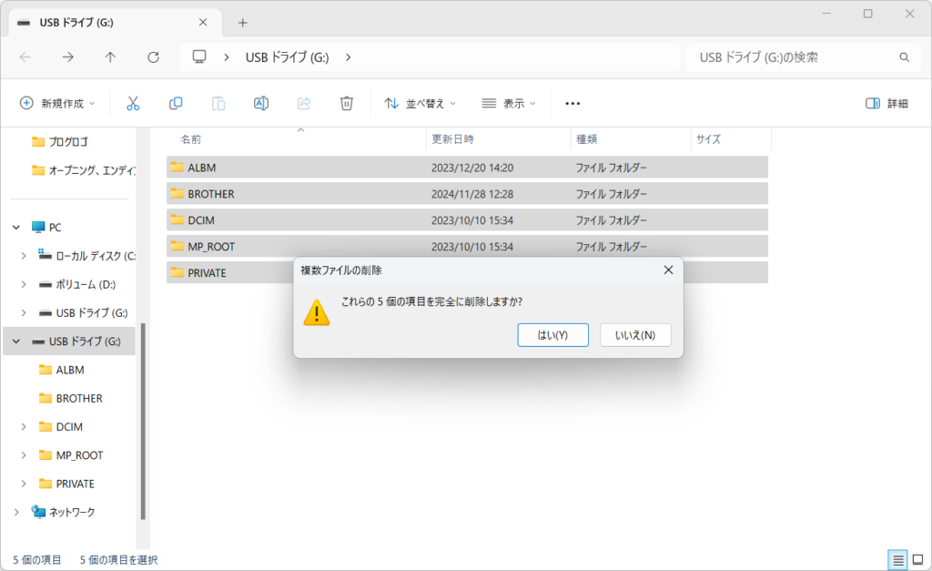Collapse the selected USB ドライブ (G:) tree node

15,342
